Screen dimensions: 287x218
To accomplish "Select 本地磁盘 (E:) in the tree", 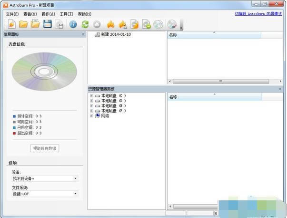I will point(113,106).
